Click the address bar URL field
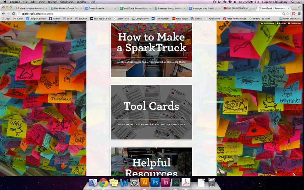The width and height of the screenshot is (304, 190). [x=149, y=14]
